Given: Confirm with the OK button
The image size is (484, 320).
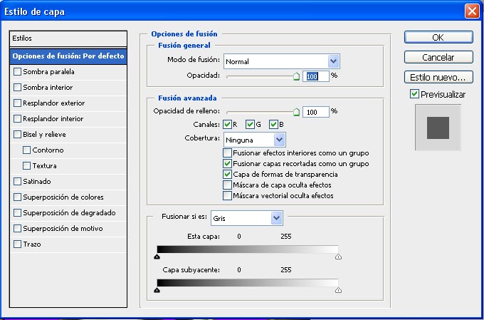Looking at the screenshot, I should [438, 37].
